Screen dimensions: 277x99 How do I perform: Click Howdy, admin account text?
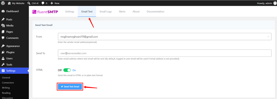(265, 3)
